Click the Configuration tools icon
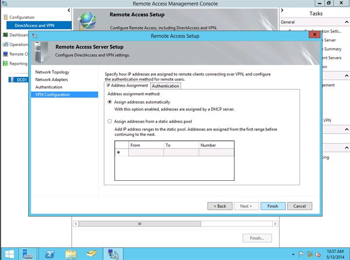This screenshot has height=260, width=350. pos(5,17)
